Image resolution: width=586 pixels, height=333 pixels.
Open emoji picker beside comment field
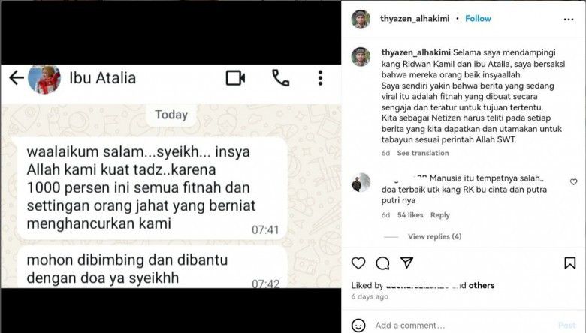(x=358, y=325)
